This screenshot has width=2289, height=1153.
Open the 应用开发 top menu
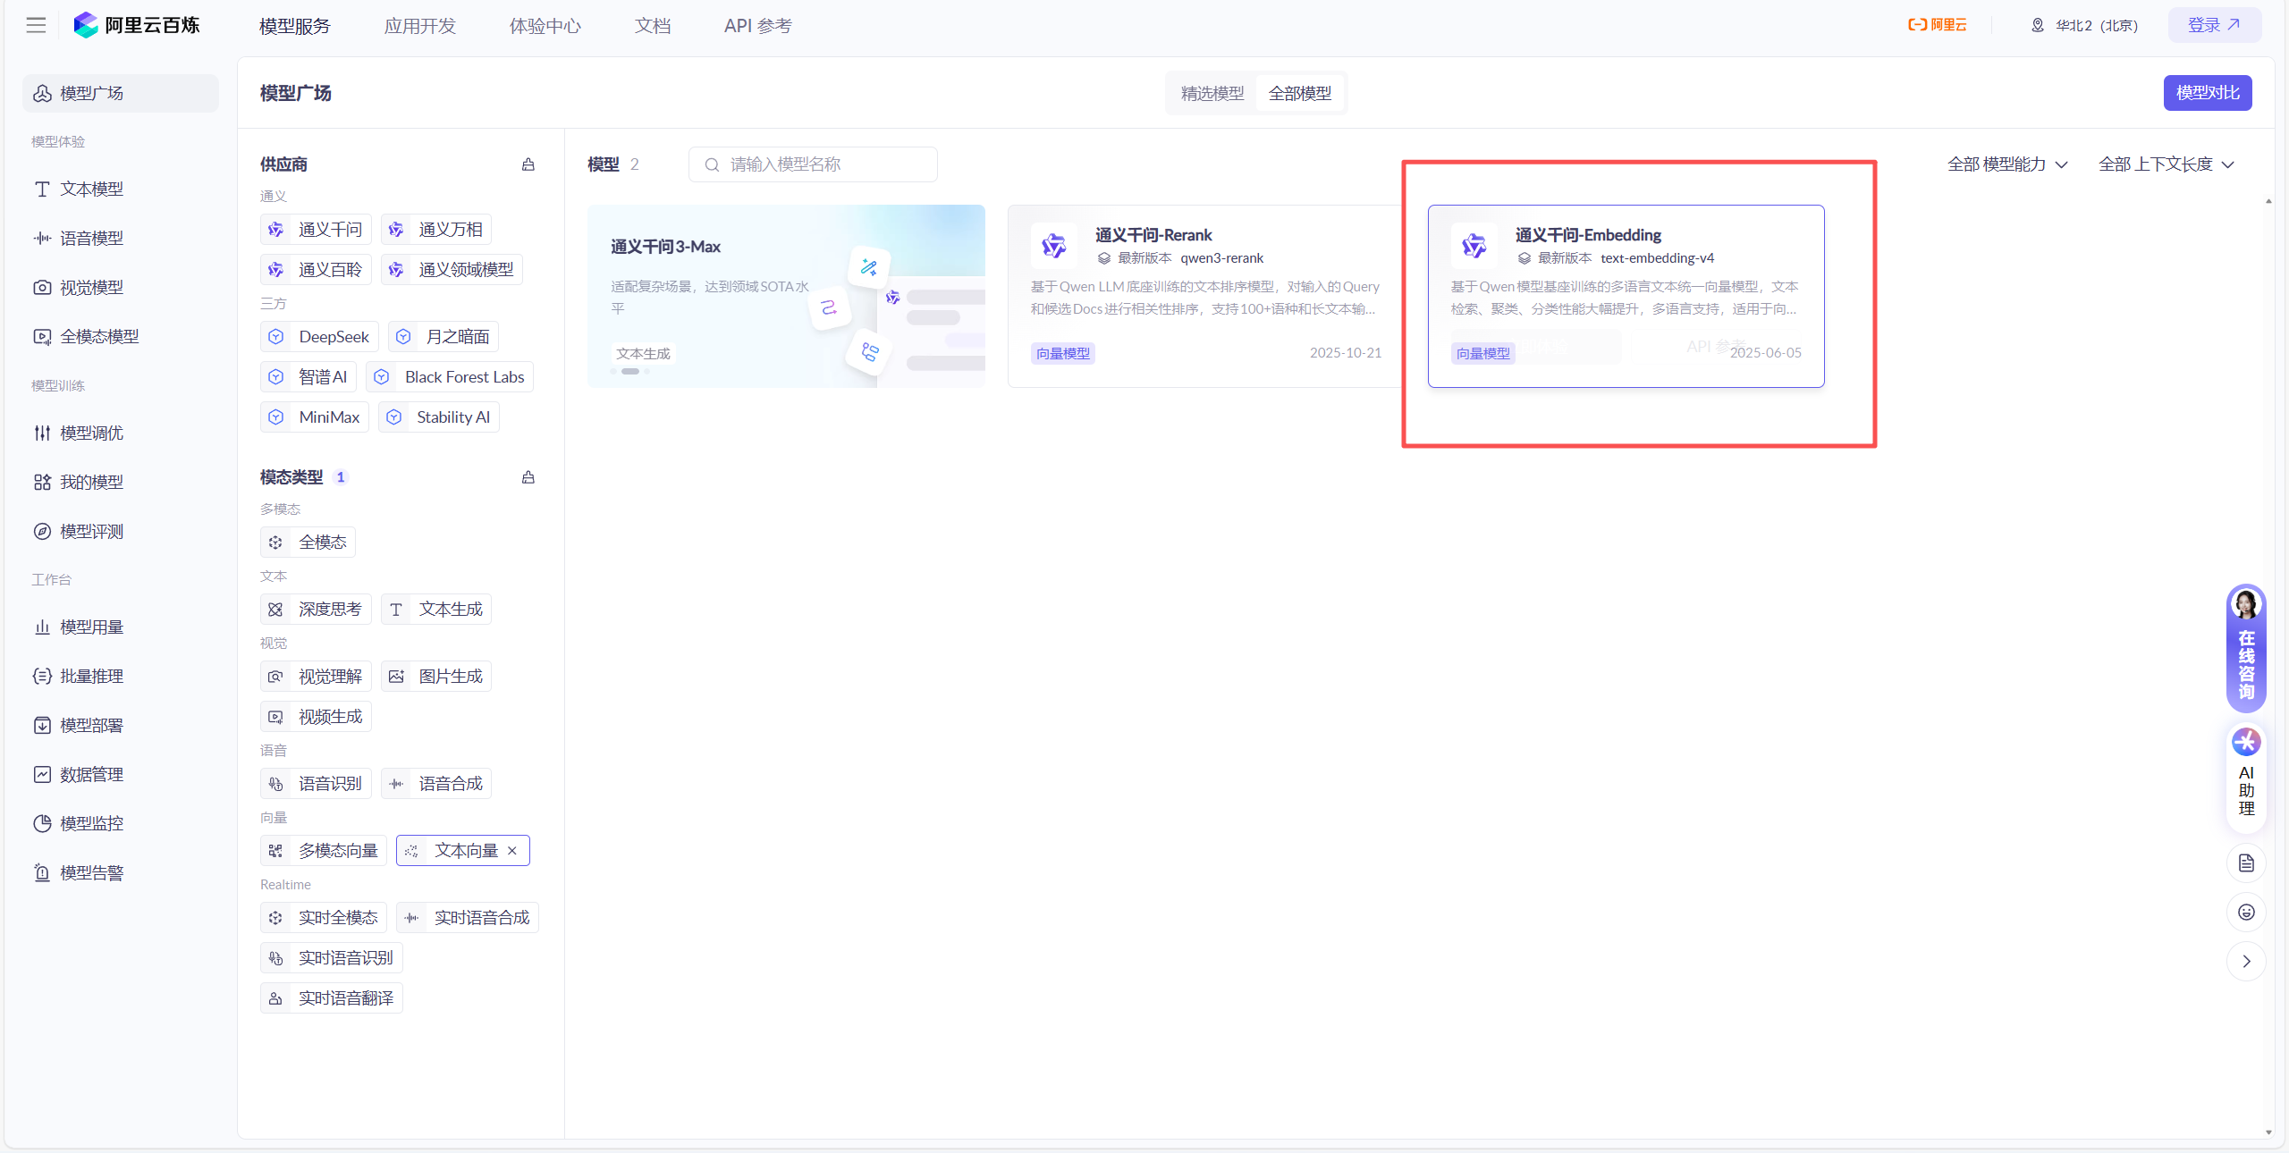pos(419,26)
